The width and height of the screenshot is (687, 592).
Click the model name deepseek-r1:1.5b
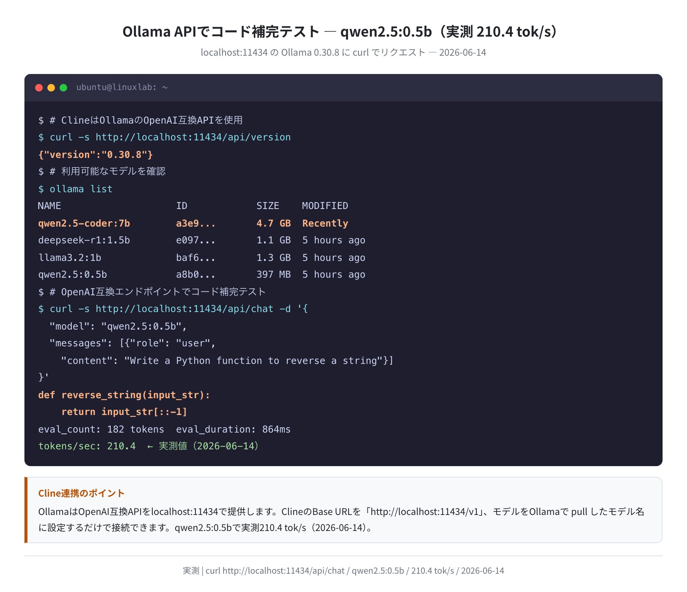coord(84,240)
